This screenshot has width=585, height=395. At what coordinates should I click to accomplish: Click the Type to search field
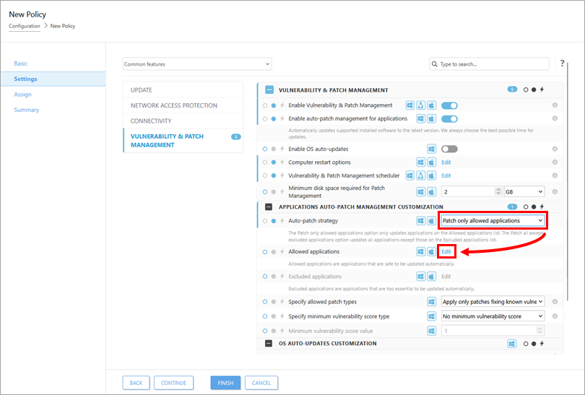[x=491, y=64]
